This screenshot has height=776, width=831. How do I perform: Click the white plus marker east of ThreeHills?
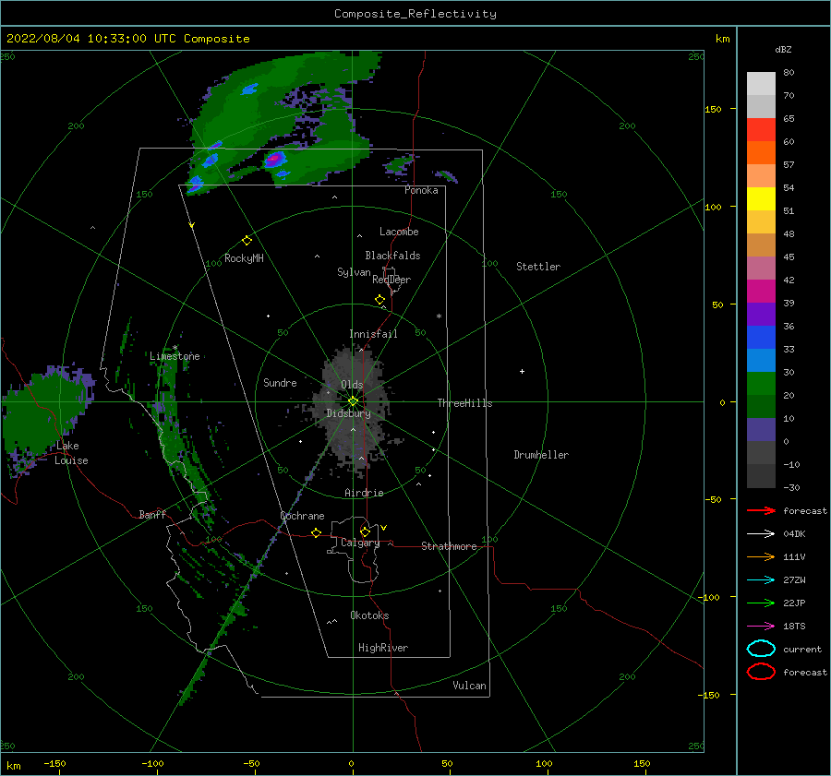tap(522, 371)
